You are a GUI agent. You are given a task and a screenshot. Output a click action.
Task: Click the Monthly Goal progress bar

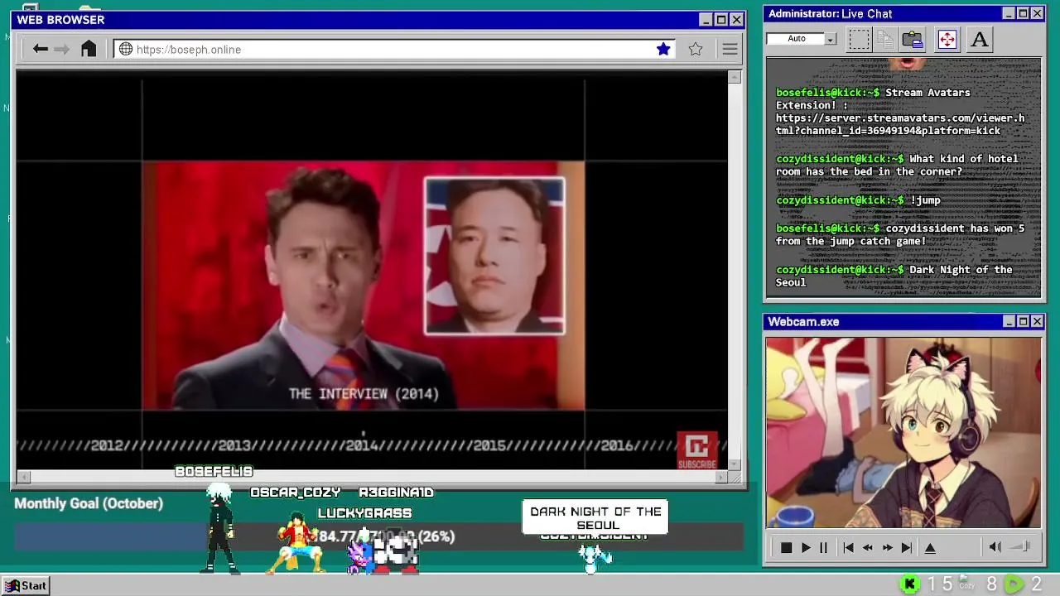[x=378, y=536]
